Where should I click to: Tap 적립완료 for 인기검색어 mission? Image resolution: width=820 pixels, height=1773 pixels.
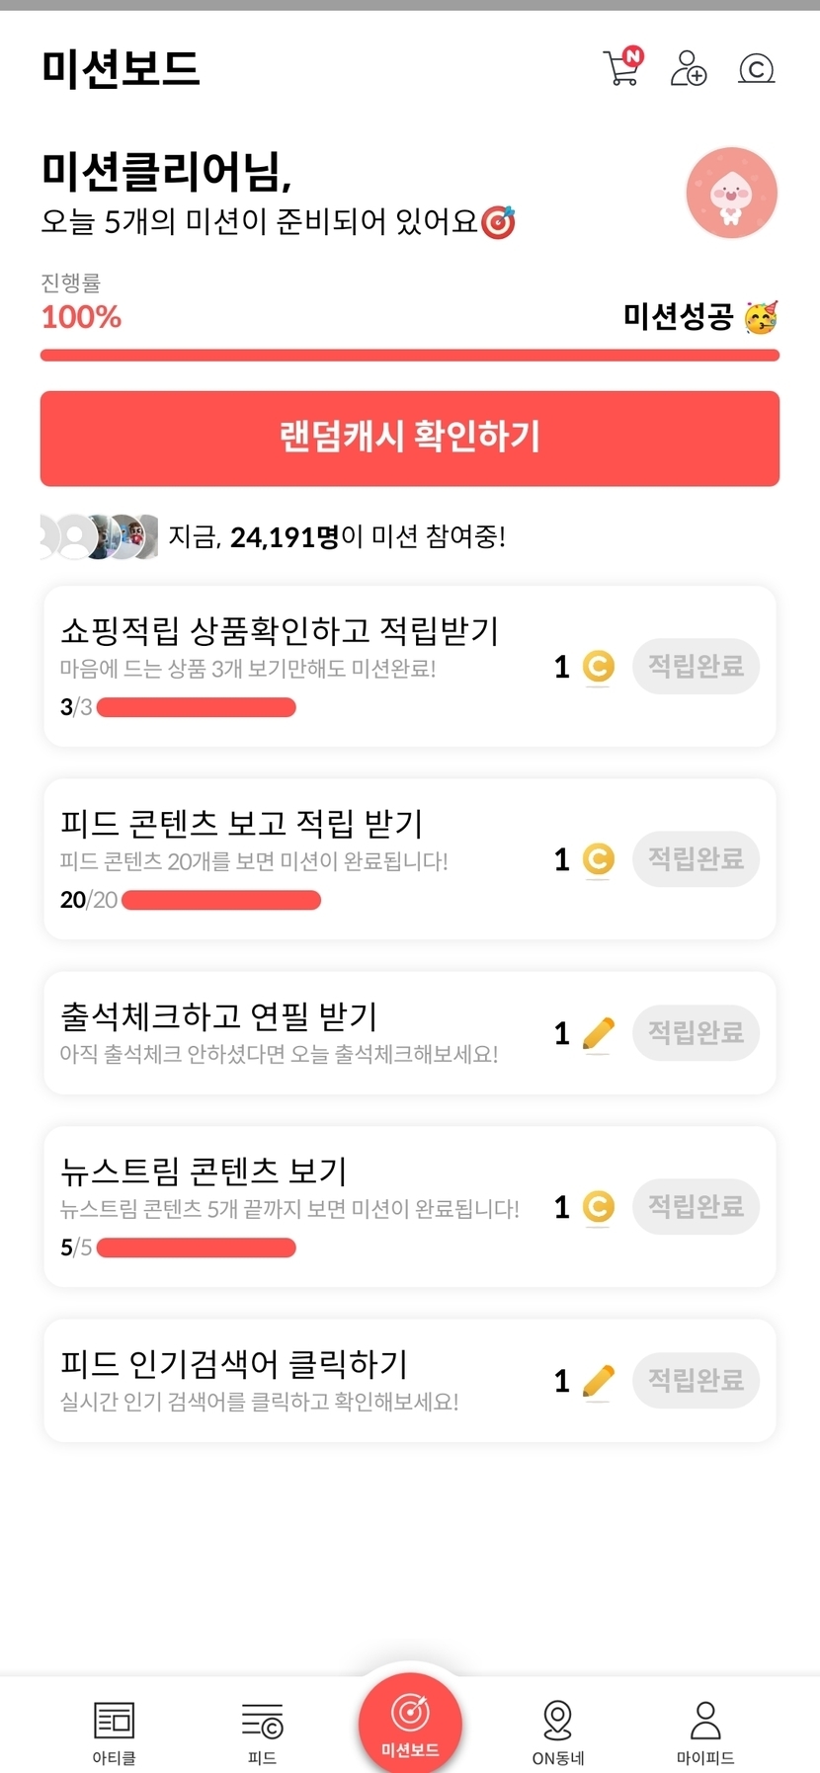point(696,1380)
